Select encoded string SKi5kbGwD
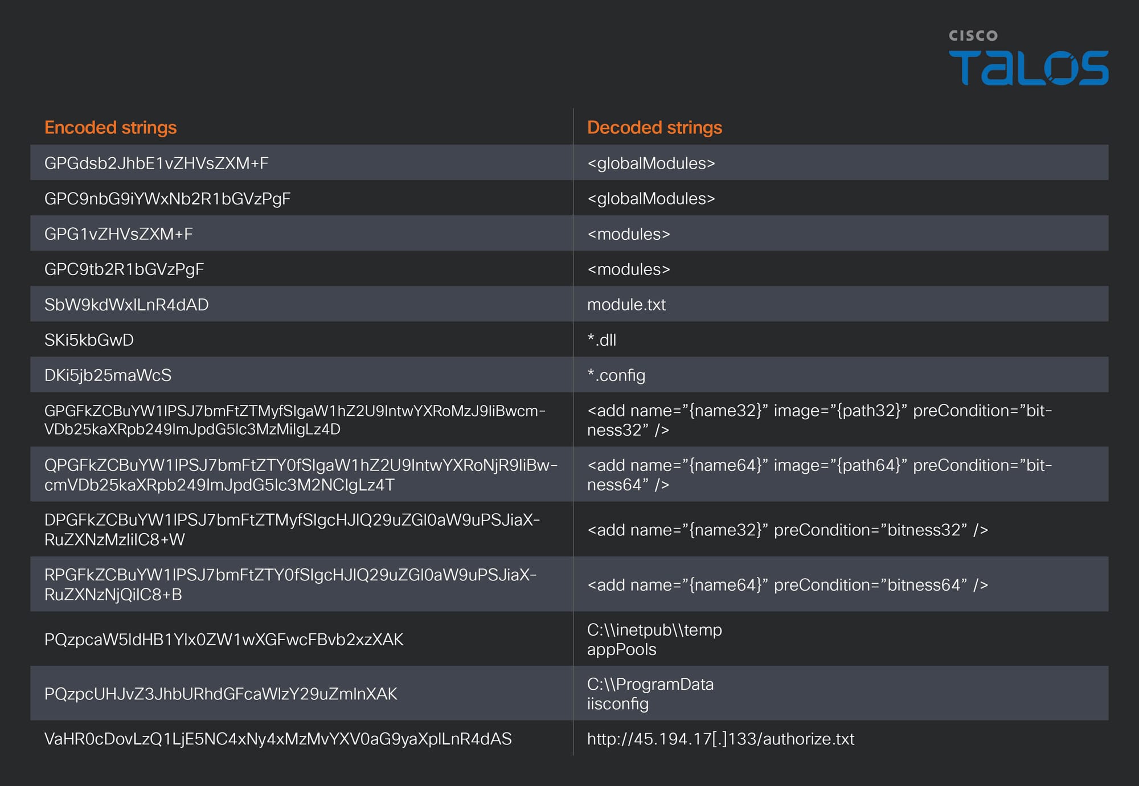 pyautogui.click(x=89, y=340)
